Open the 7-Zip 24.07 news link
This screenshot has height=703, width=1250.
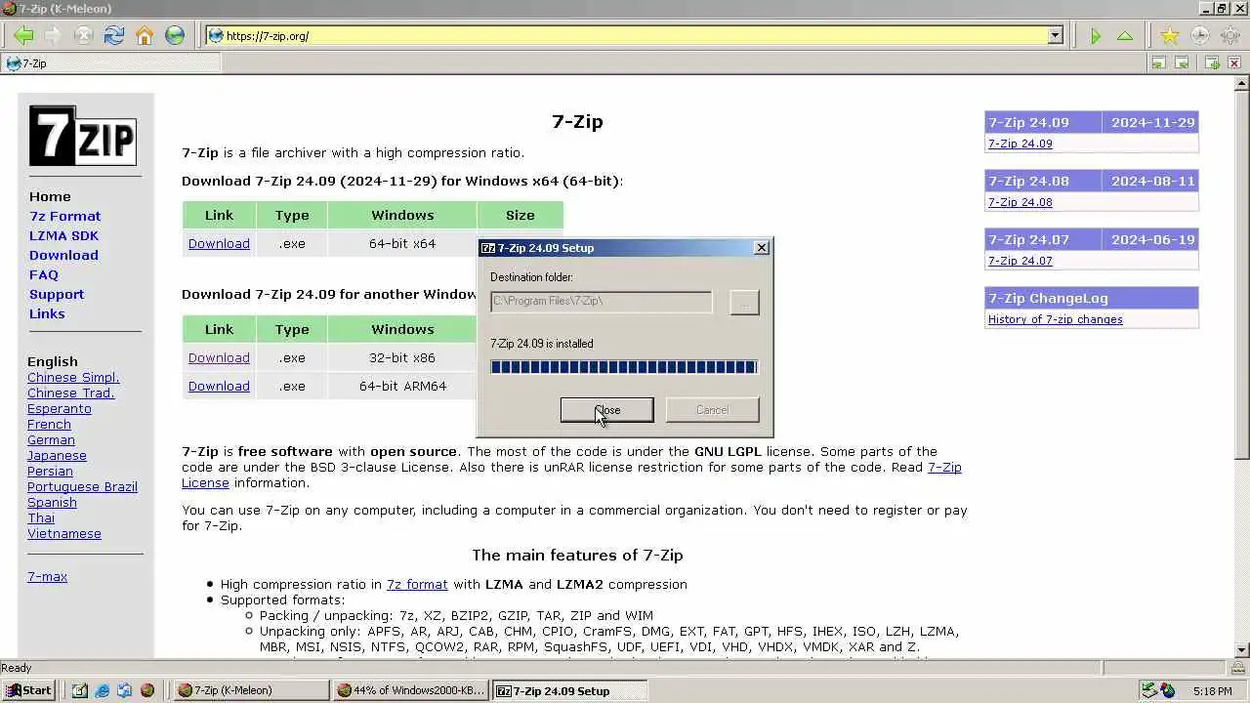[x=1020, y=261]
